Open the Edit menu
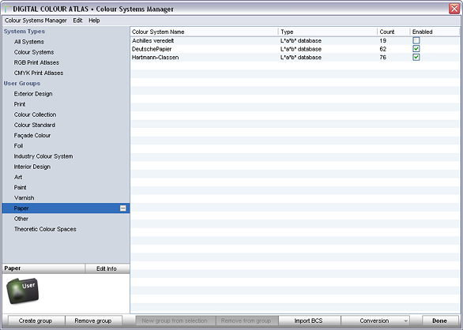 (x=77, y=21)
